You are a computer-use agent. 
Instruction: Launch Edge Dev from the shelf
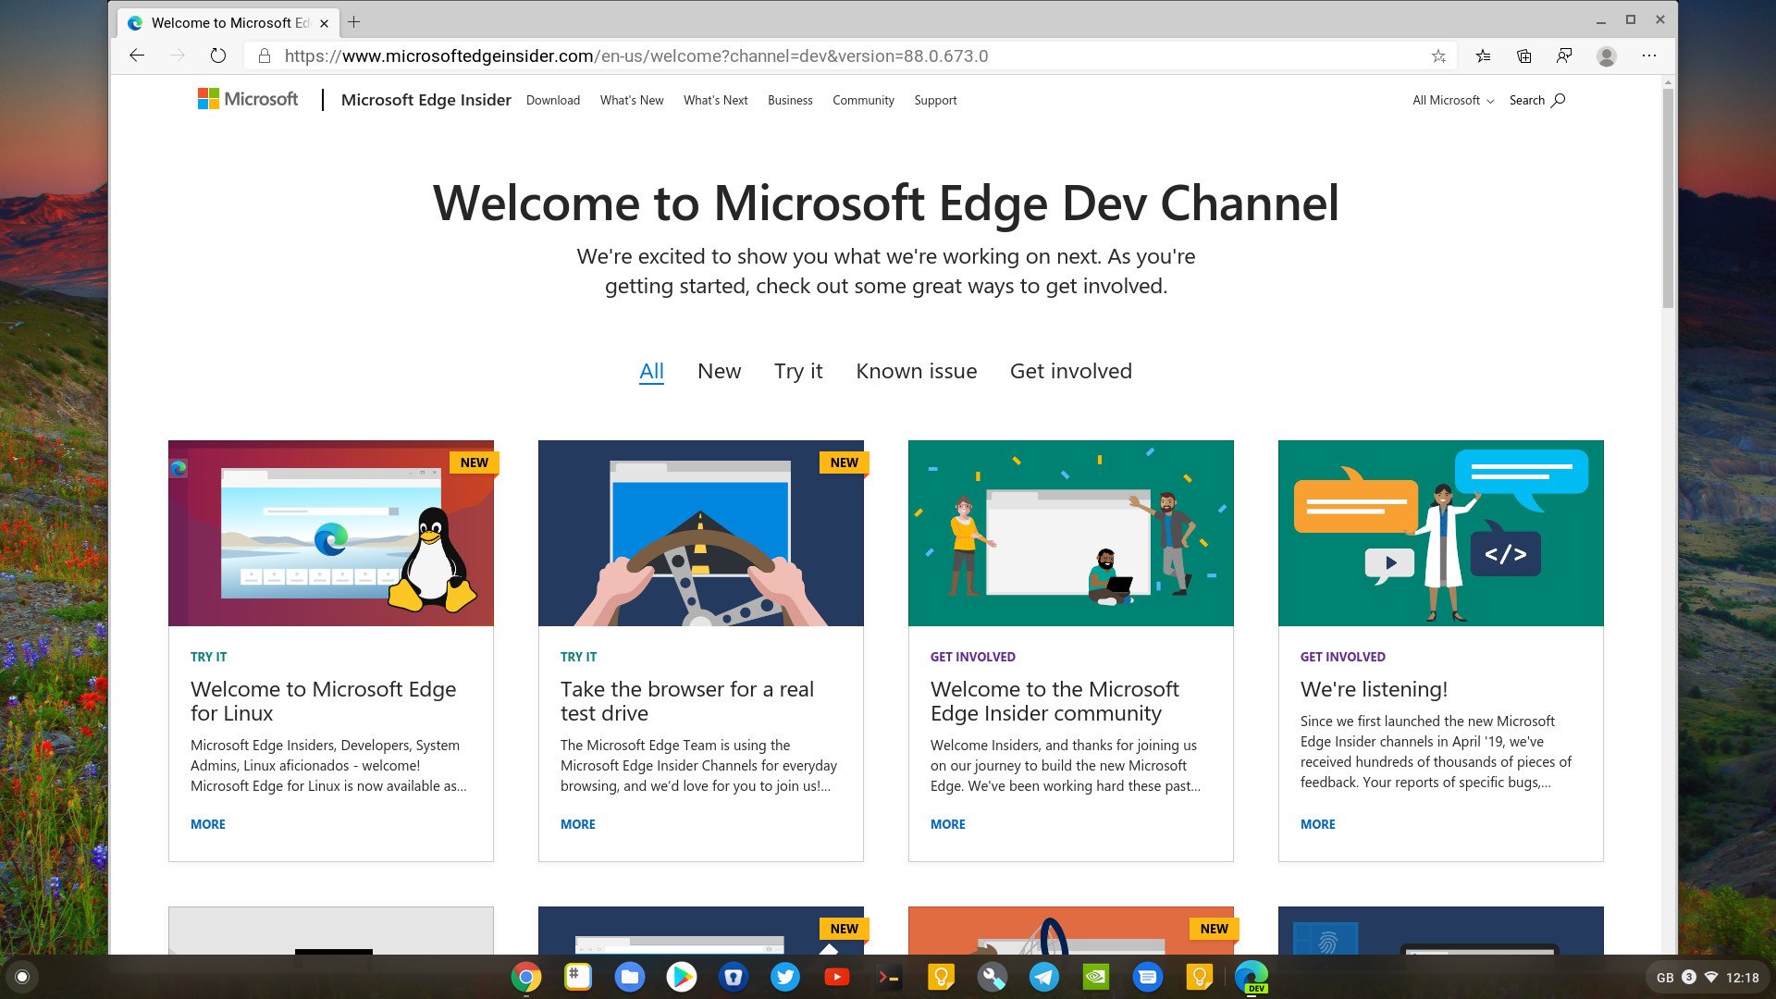(x=1251, y=976)
